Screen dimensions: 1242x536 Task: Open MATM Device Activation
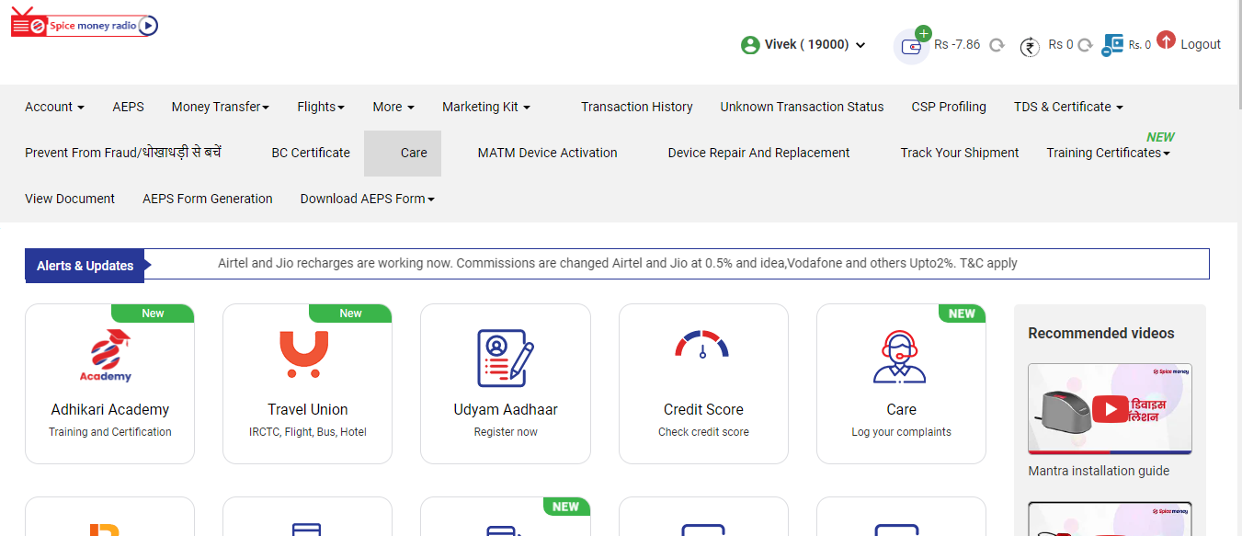coord(548,153)
